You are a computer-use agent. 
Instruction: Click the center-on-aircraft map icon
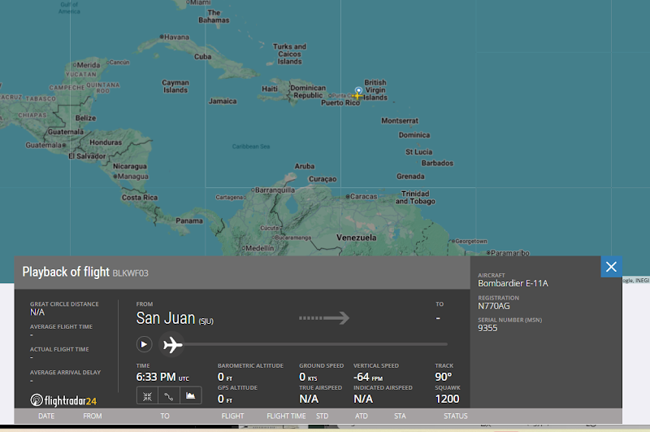pos(147,396)
